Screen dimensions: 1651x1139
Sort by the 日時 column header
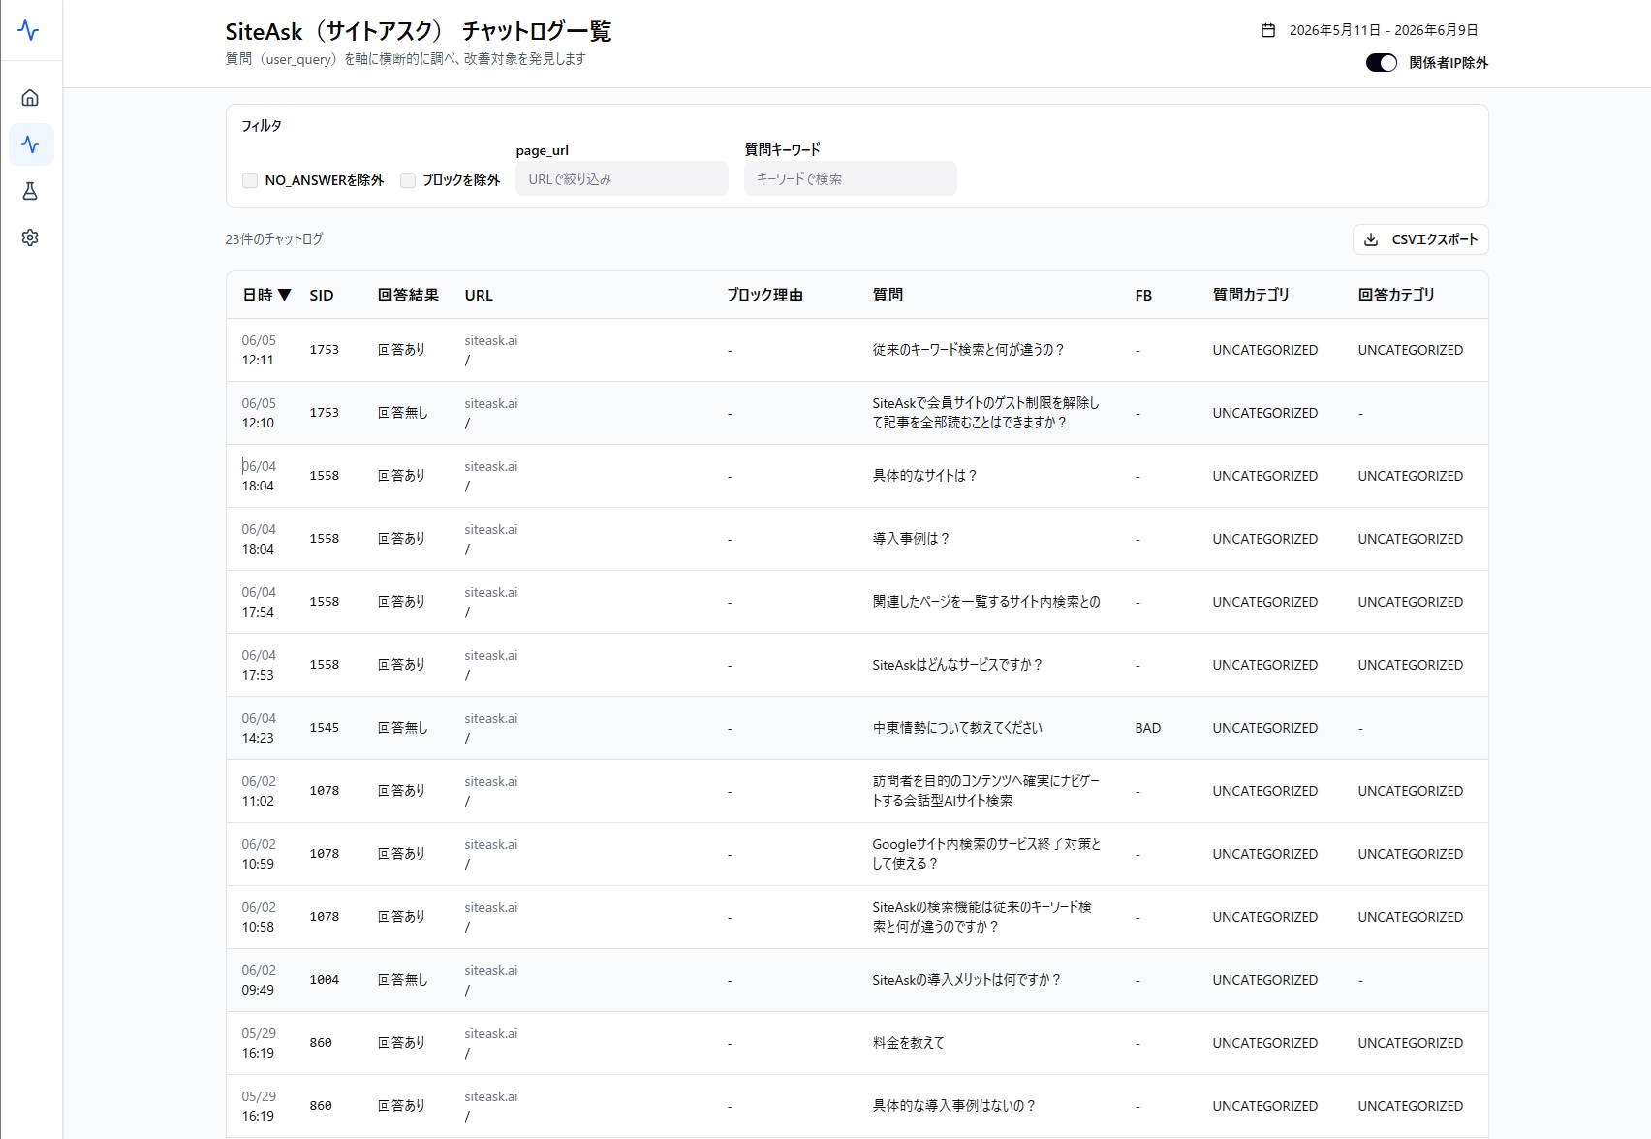(266, 295)
